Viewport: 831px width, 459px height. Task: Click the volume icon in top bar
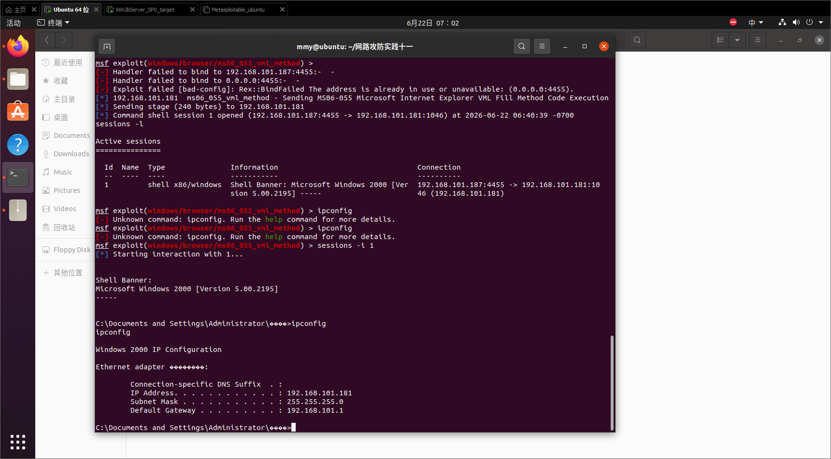(796, 23)
